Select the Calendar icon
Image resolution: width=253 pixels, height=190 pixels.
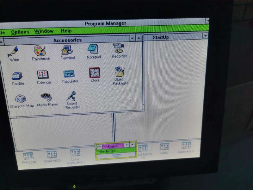(x=43, y=75)
